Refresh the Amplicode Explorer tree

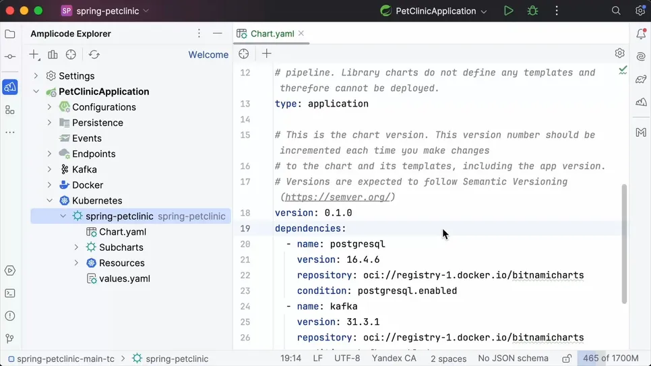click(x=94, y=55)
